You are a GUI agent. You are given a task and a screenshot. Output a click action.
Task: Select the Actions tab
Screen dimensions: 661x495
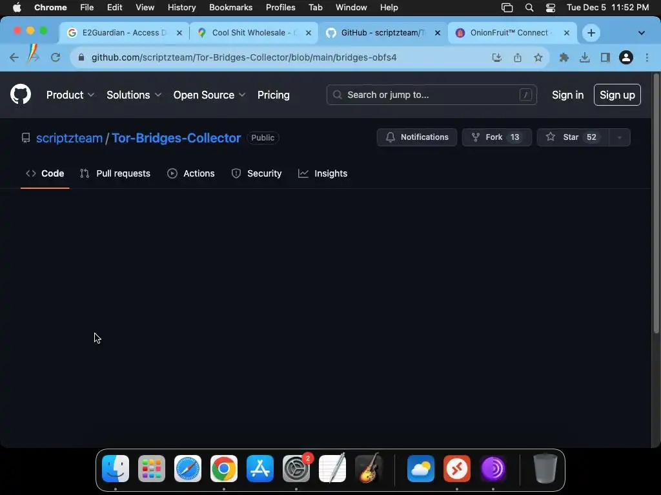(190, 173)
